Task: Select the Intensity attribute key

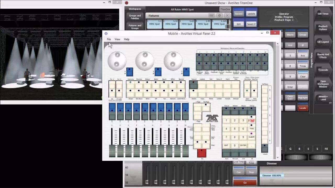Action: pyautogui.click(x=130, y=85)
